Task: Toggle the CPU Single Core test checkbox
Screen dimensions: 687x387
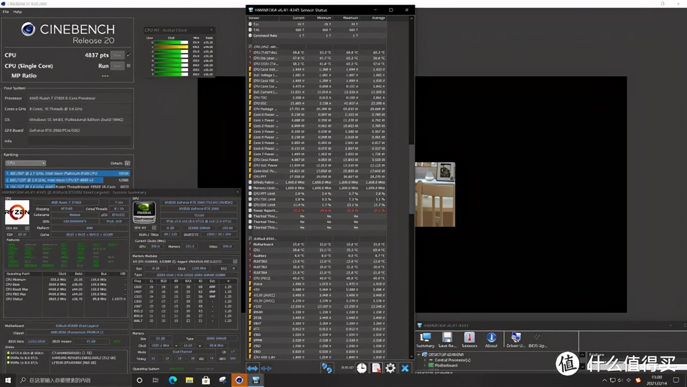Action: tap(128, 66)
